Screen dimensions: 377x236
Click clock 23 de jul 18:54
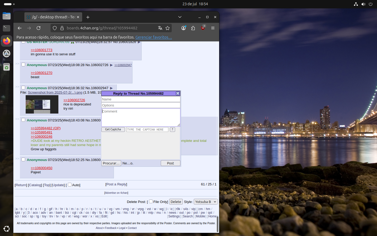195,4
